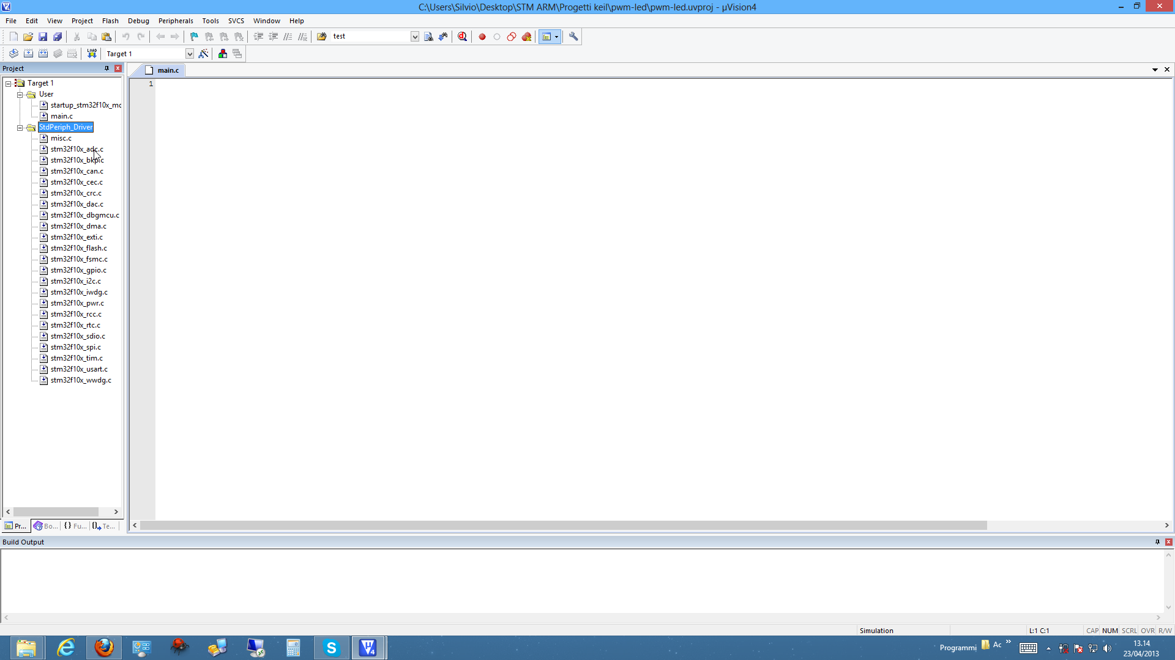Click the Download LOAD flash icon

[92, 54]
